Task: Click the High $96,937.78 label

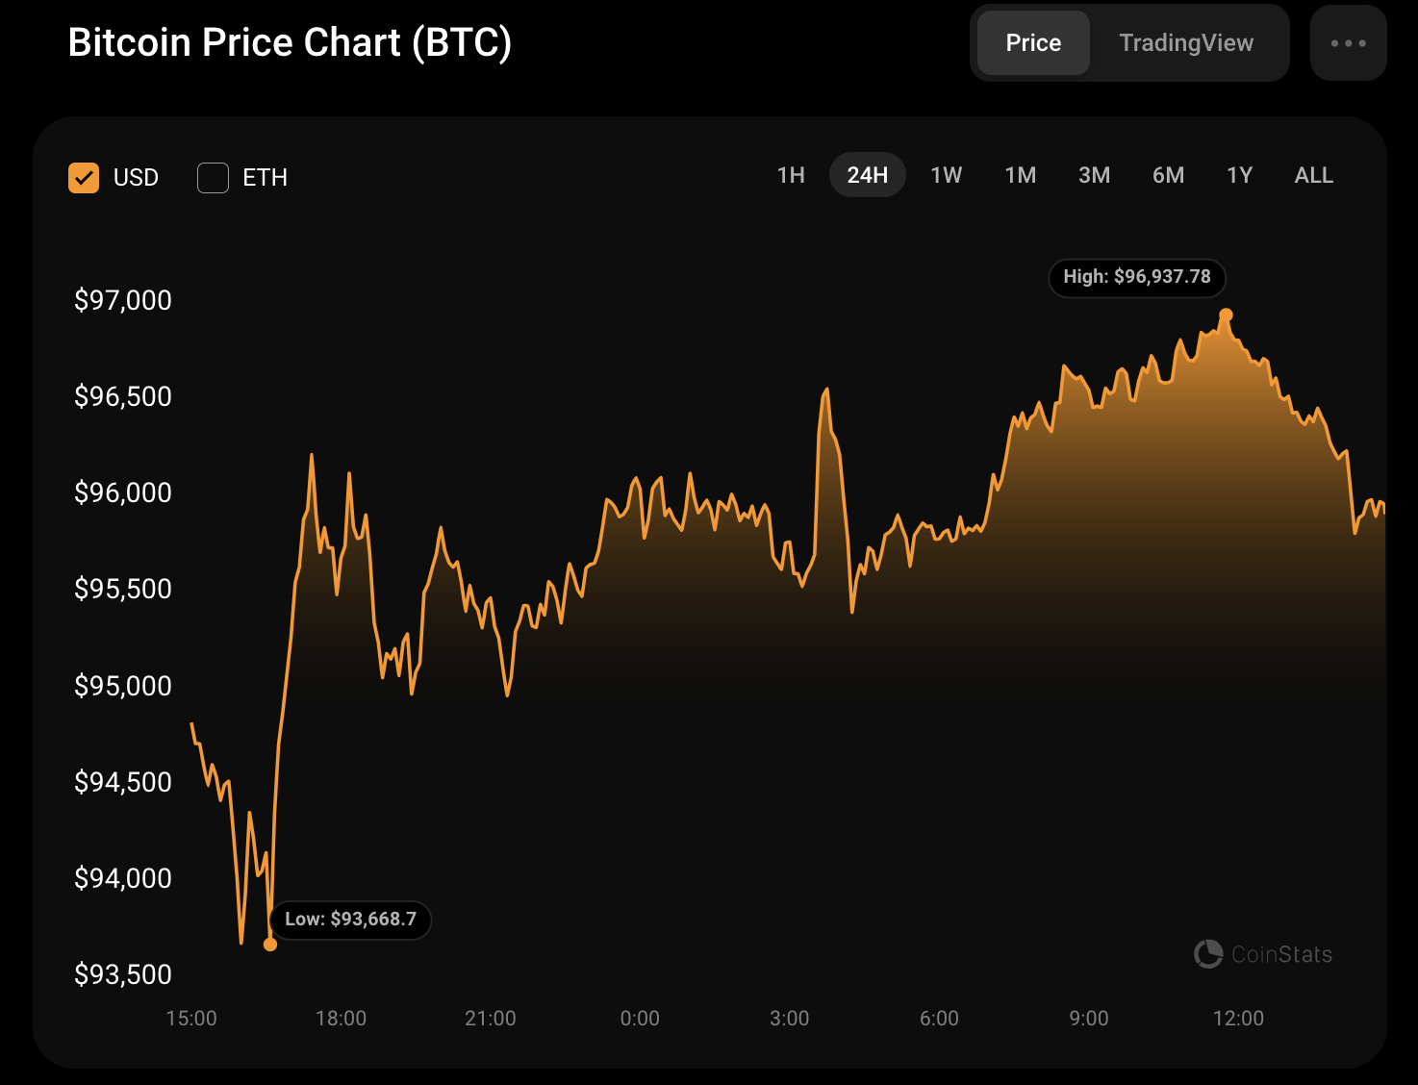Action: pos(1136,277)
